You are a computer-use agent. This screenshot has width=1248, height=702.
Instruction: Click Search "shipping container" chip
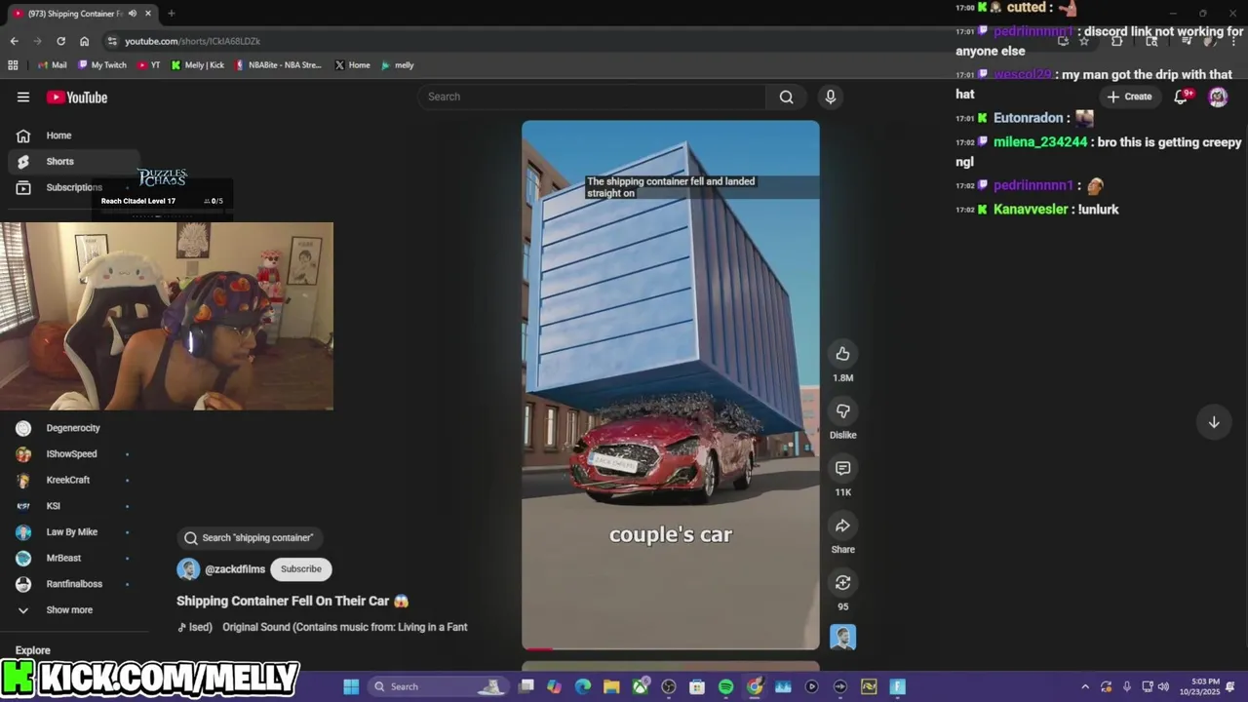250,538
